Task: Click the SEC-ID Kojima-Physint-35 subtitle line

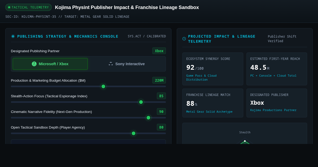Action: 67,17
